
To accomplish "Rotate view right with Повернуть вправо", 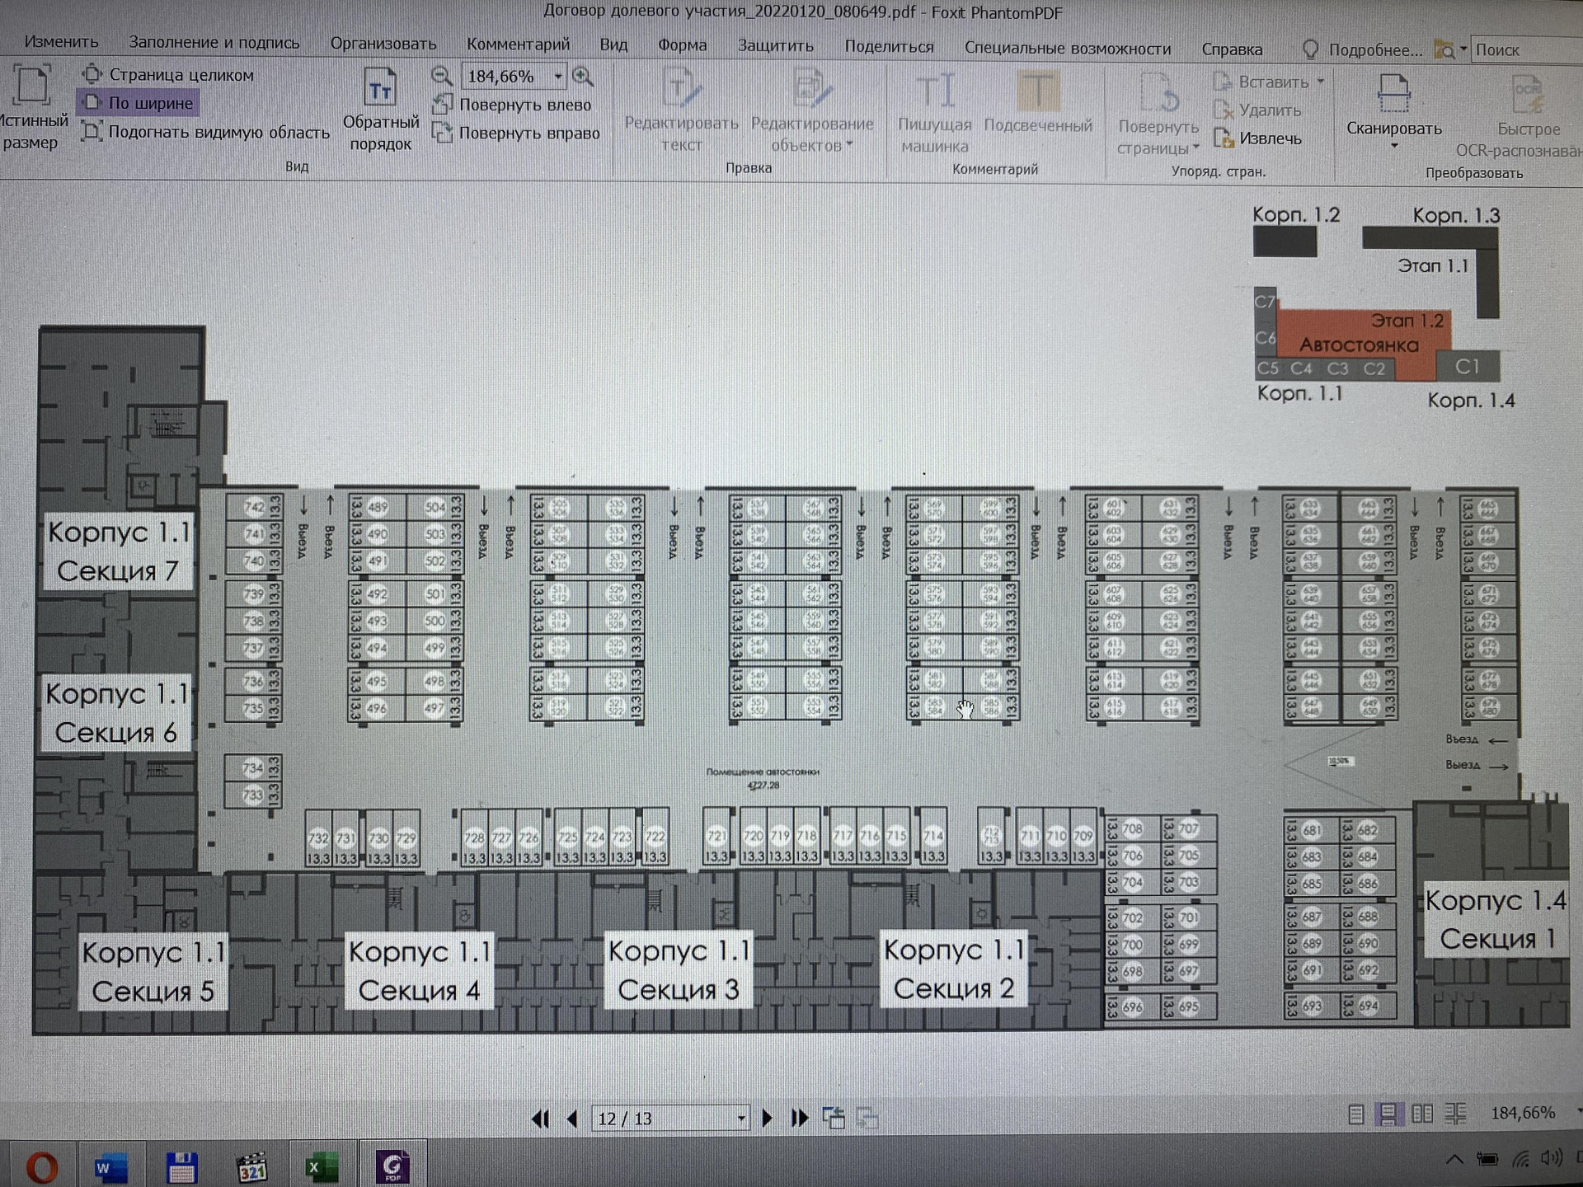I will pyautogui.click(x=517, y=133).
